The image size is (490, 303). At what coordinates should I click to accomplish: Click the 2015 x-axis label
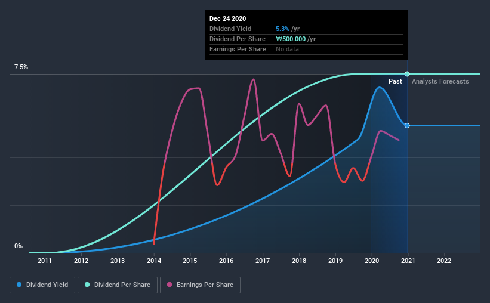pyautogui.click(x=190, y=261)
